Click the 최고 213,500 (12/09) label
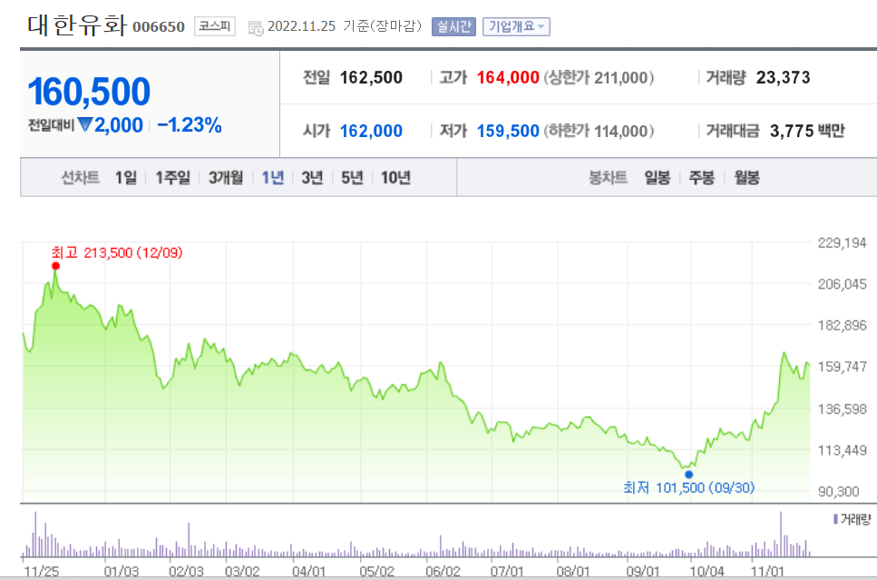The height and width of the screenshot is (580, 877). pos(117,253)
